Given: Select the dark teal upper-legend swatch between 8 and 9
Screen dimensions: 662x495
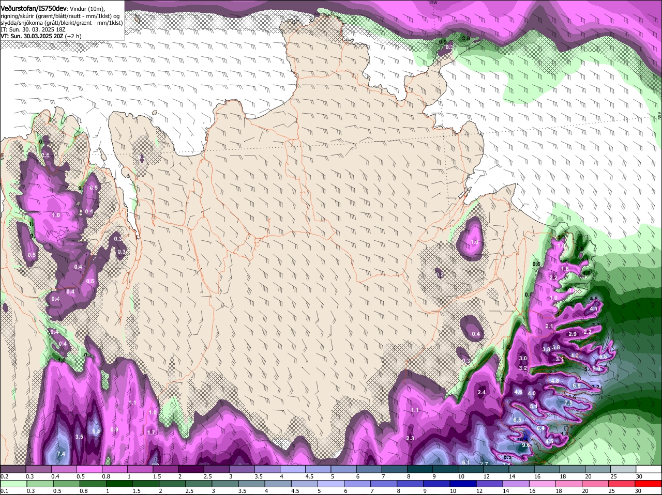Looking at the screenshot, I should coord(420,470).
